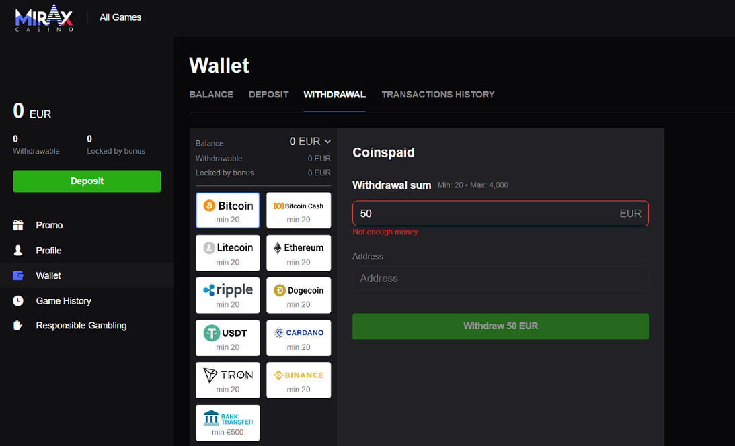Choose the Binance withdrawal method

point(299,380)
